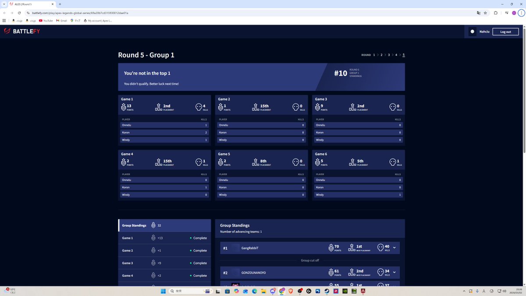Click Game 1 kills skull icon
This screenshot has width=526, height=296.
tap(199, 107)
